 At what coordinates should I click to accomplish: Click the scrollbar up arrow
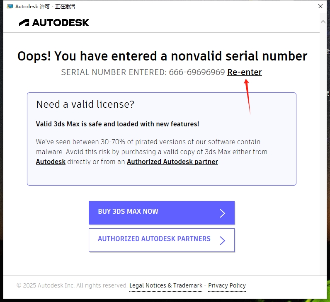coord(323,21)
